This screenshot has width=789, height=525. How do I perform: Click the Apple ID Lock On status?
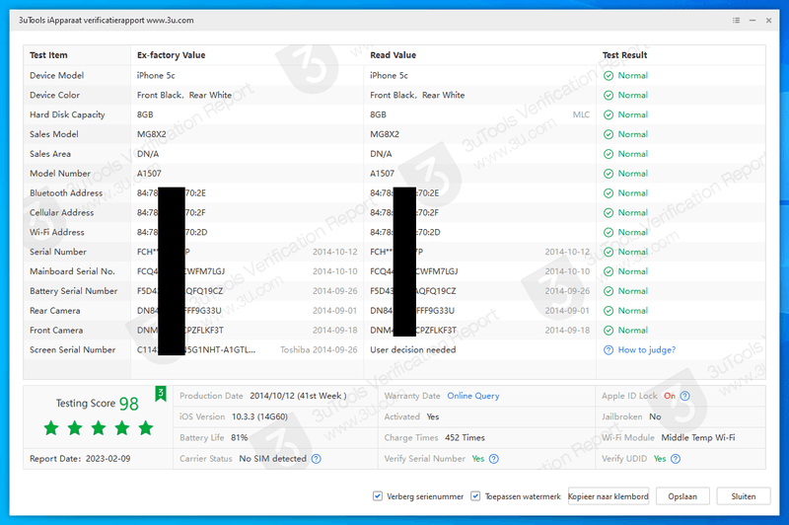[x=670, y=396]
